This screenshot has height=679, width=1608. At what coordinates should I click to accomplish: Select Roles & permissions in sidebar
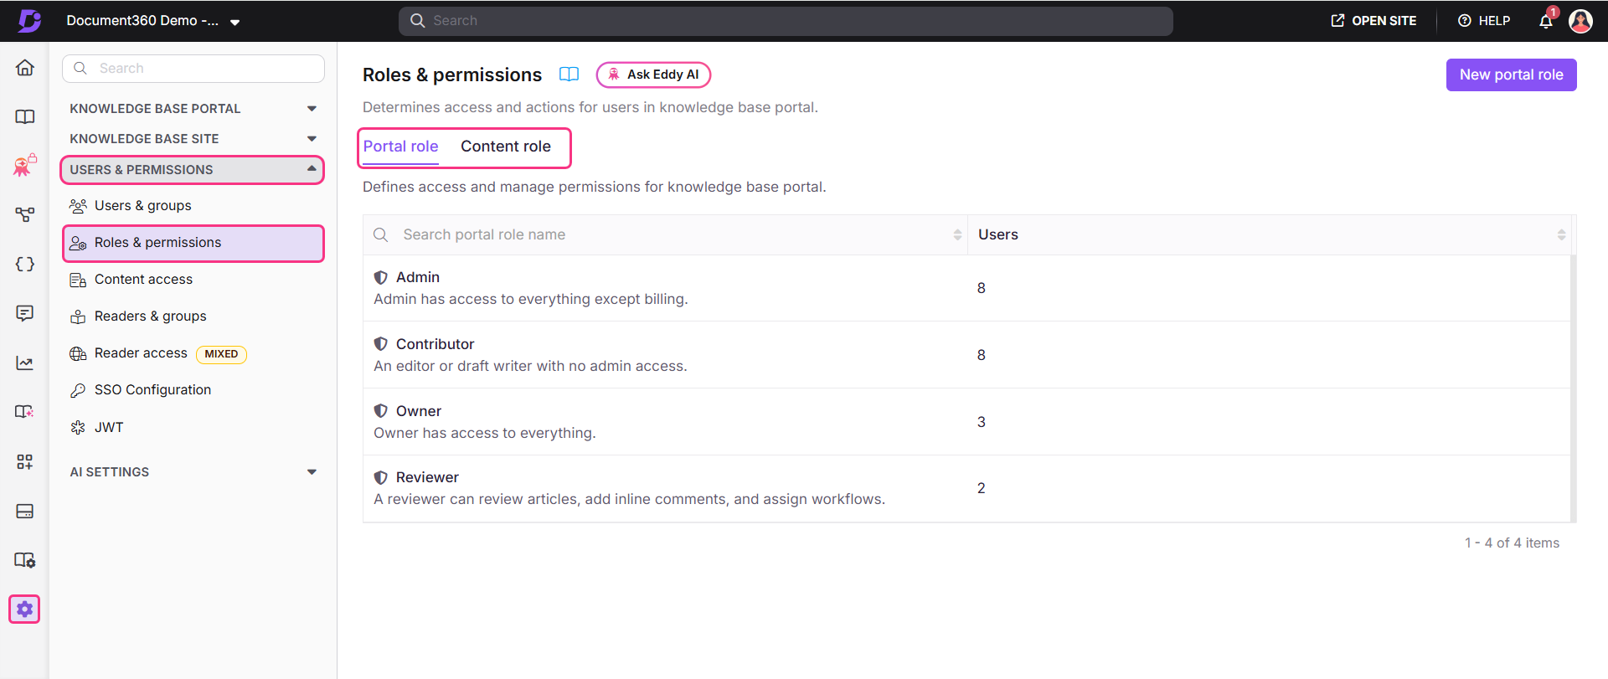193,243
